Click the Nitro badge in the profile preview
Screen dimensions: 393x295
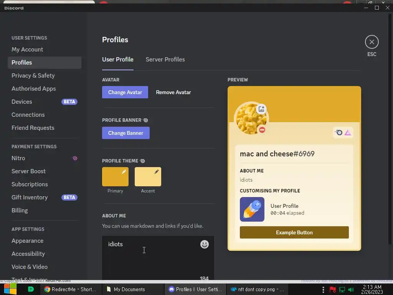coord(339,133)
